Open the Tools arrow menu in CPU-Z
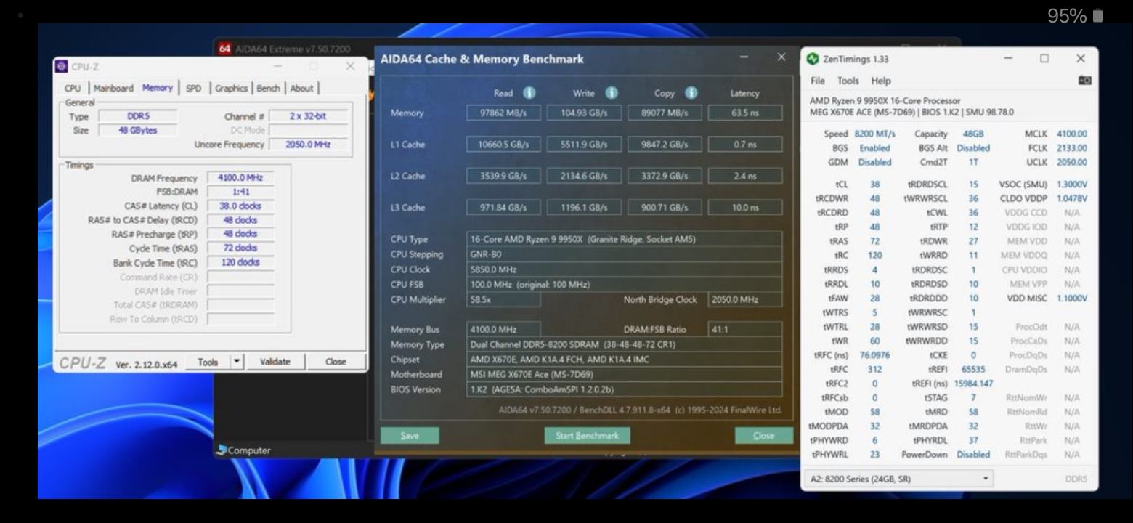Image resolution: width=1133 pixels, height=523 pixels. pos(236,362)
